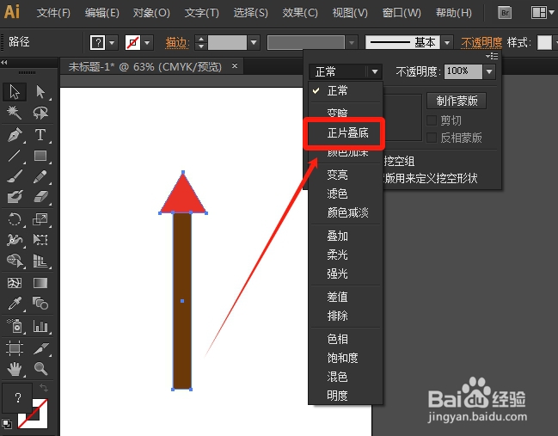558x436 pixels.
Task: Select the Warp tool
Action: [x=15, y=240]
